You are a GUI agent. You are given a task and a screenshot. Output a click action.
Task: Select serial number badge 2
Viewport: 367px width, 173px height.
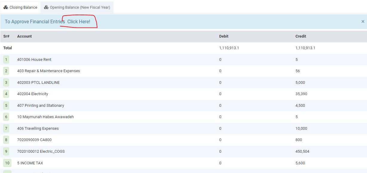6,71
